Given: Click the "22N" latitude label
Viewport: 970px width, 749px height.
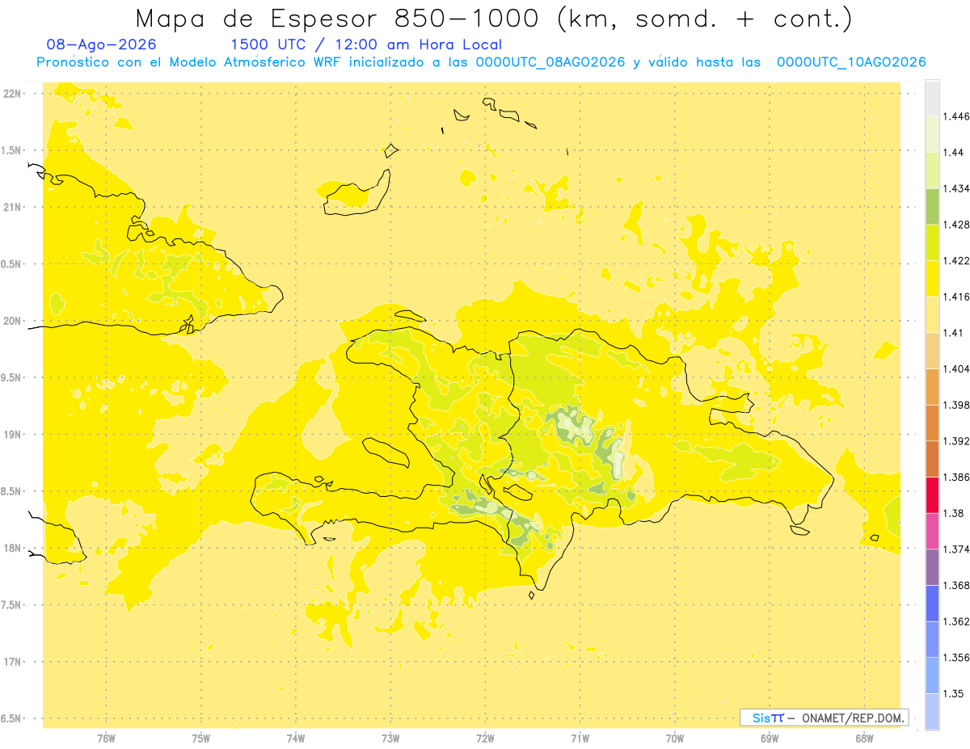Looking at the screenshot, I should (13, 93).
